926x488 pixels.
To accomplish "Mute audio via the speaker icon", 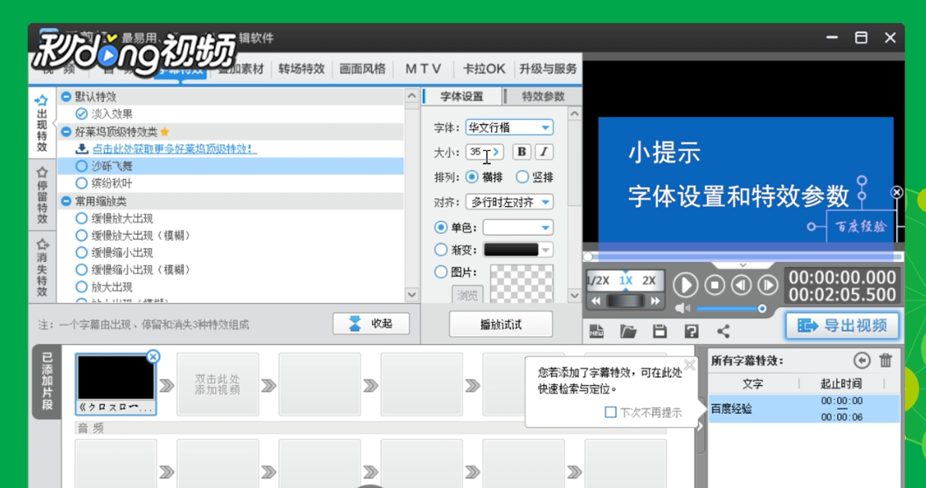I will (682, 309).
